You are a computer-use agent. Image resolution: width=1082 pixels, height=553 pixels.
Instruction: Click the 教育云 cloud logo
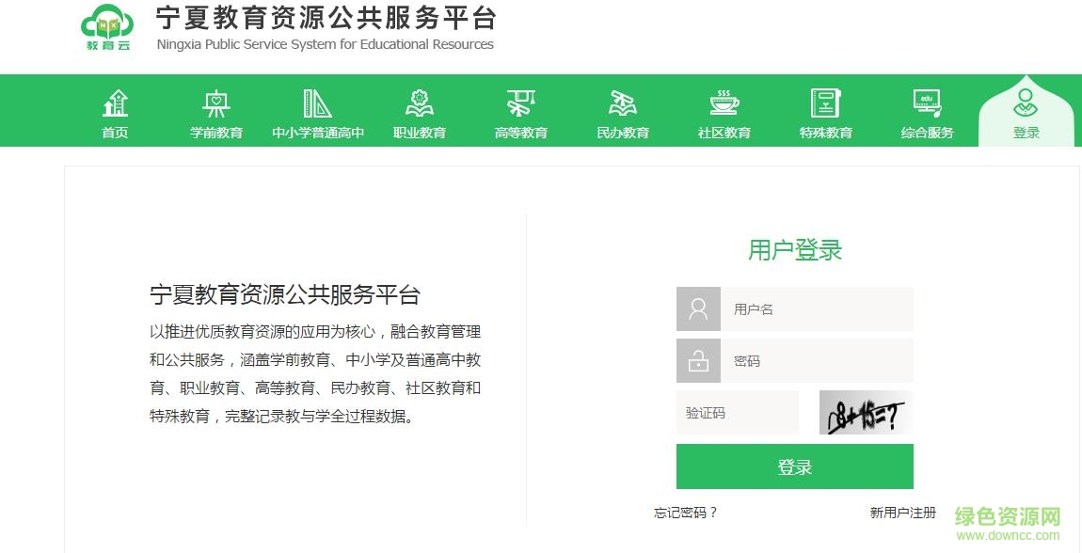pyautogui.click(x=106, y=28)
